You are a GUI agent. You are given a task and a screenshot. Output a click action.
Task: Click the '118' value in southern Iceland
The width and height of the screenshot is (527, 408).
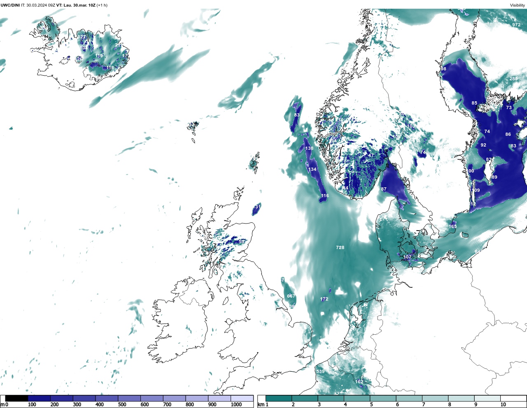tap(110, 68)
